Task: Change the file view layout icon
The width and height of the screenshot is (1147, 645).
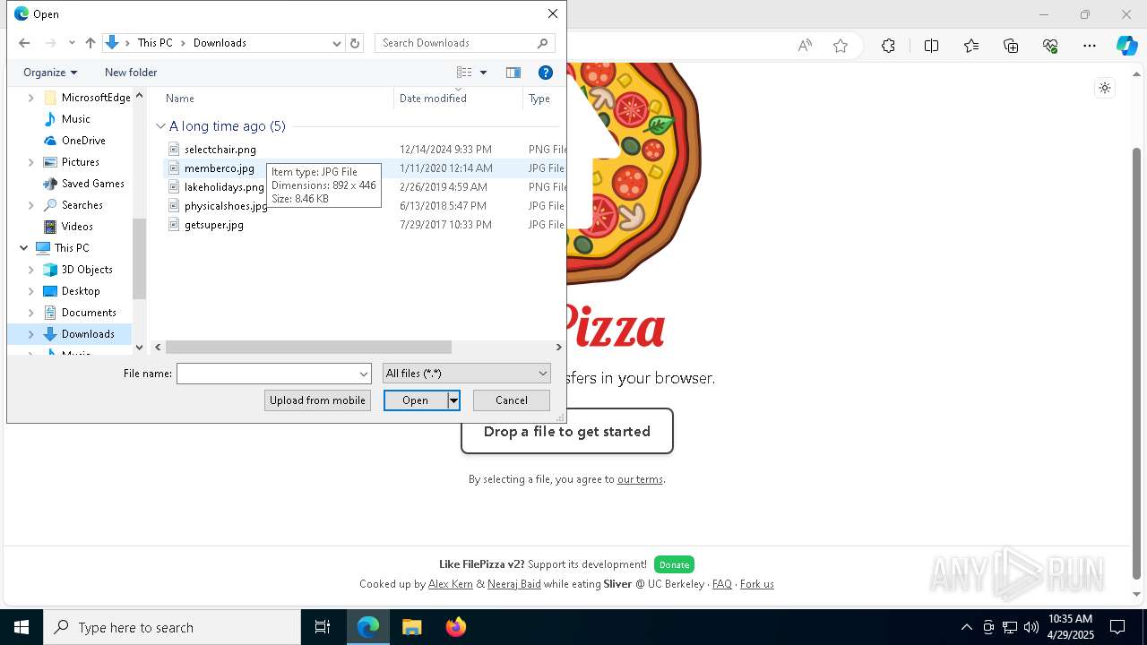Action: (x=464, y=73)
